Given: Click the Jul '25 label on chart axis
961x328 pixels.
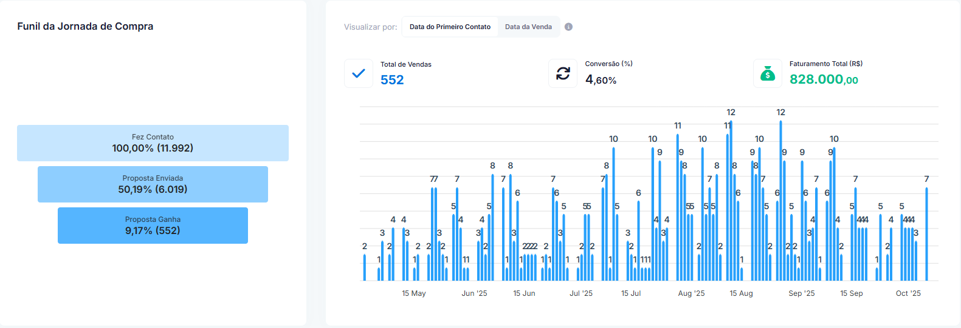Looking at the screenshot, I should (x=580, y=293).
